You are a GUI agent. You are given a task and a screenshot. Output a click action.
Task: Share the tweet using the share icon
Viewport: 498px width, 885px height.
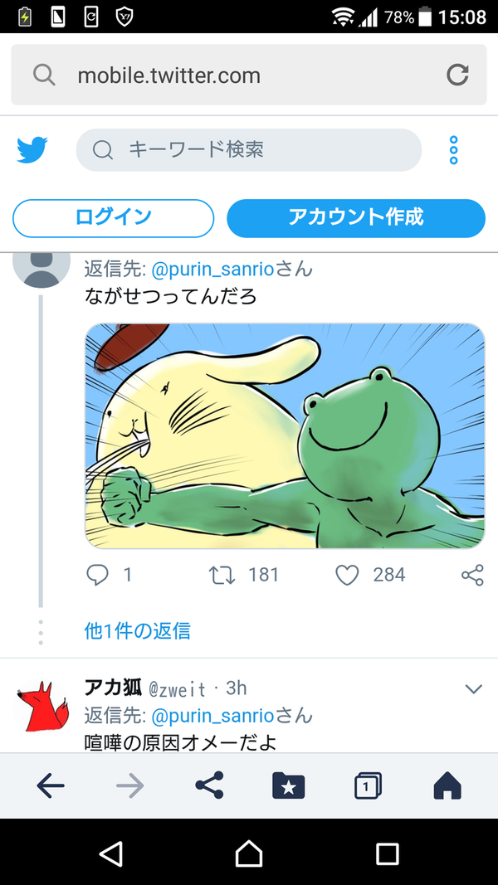[x=472, y=575]
